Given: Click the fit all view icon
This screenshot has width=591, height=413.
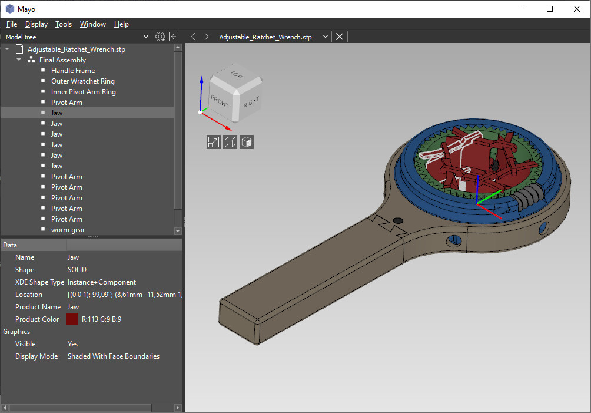Looking at the screenshot, I should pos(213,142).
